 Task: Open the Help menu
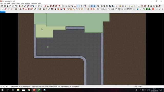coord(39,3)
